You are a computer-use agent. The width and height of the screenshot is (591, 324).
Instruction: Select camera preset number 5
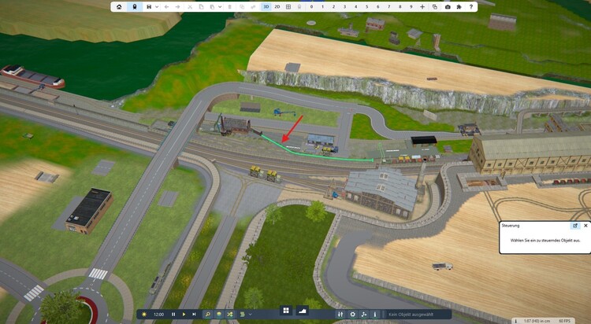(366, 6)
